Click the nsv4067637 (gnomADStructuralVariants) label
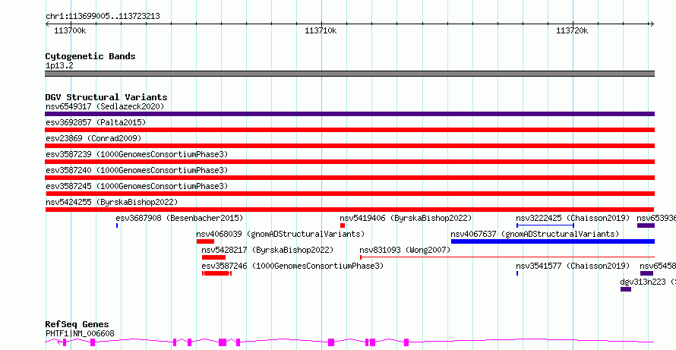The height and width of the screenshot is (350, 676). click(535, 234)
